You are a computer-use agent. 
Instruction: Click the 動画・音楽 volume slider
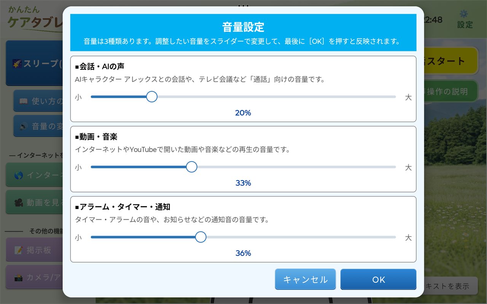pyautogui.click(x=243, y=167)
